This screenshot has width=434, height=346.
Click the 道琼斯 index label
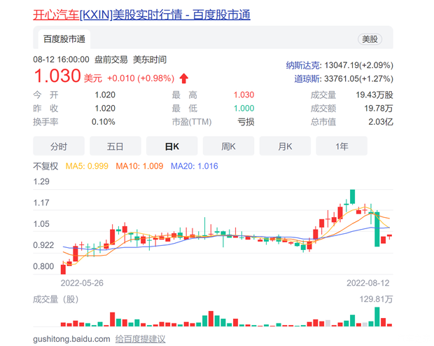(x=308, y=78)
